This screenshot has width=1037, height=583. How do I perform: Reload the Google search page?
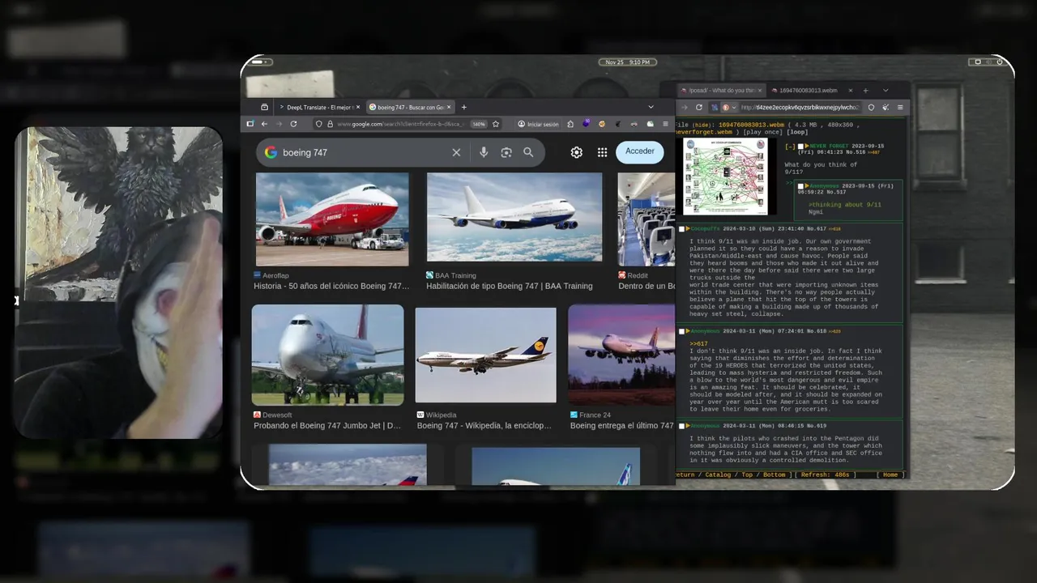(x=293, y=124)
